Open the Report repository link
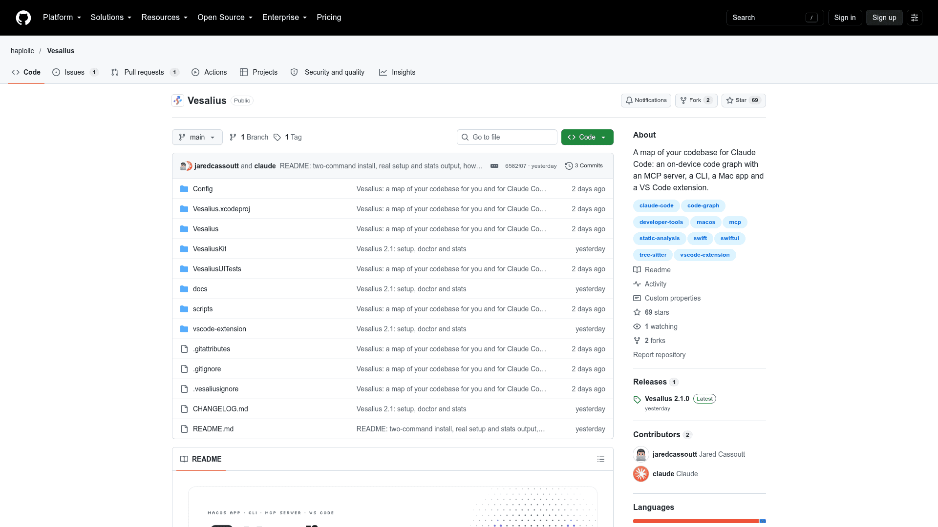The width and height of the screenshot is (938, 527). click(x=659, y=355)
